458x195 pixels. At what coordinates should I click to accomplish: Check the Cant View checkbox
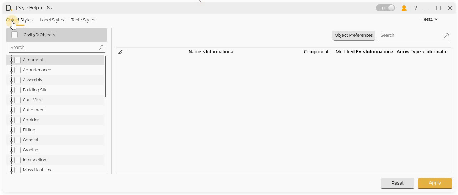pyautogui.click(x=17, y=100)
